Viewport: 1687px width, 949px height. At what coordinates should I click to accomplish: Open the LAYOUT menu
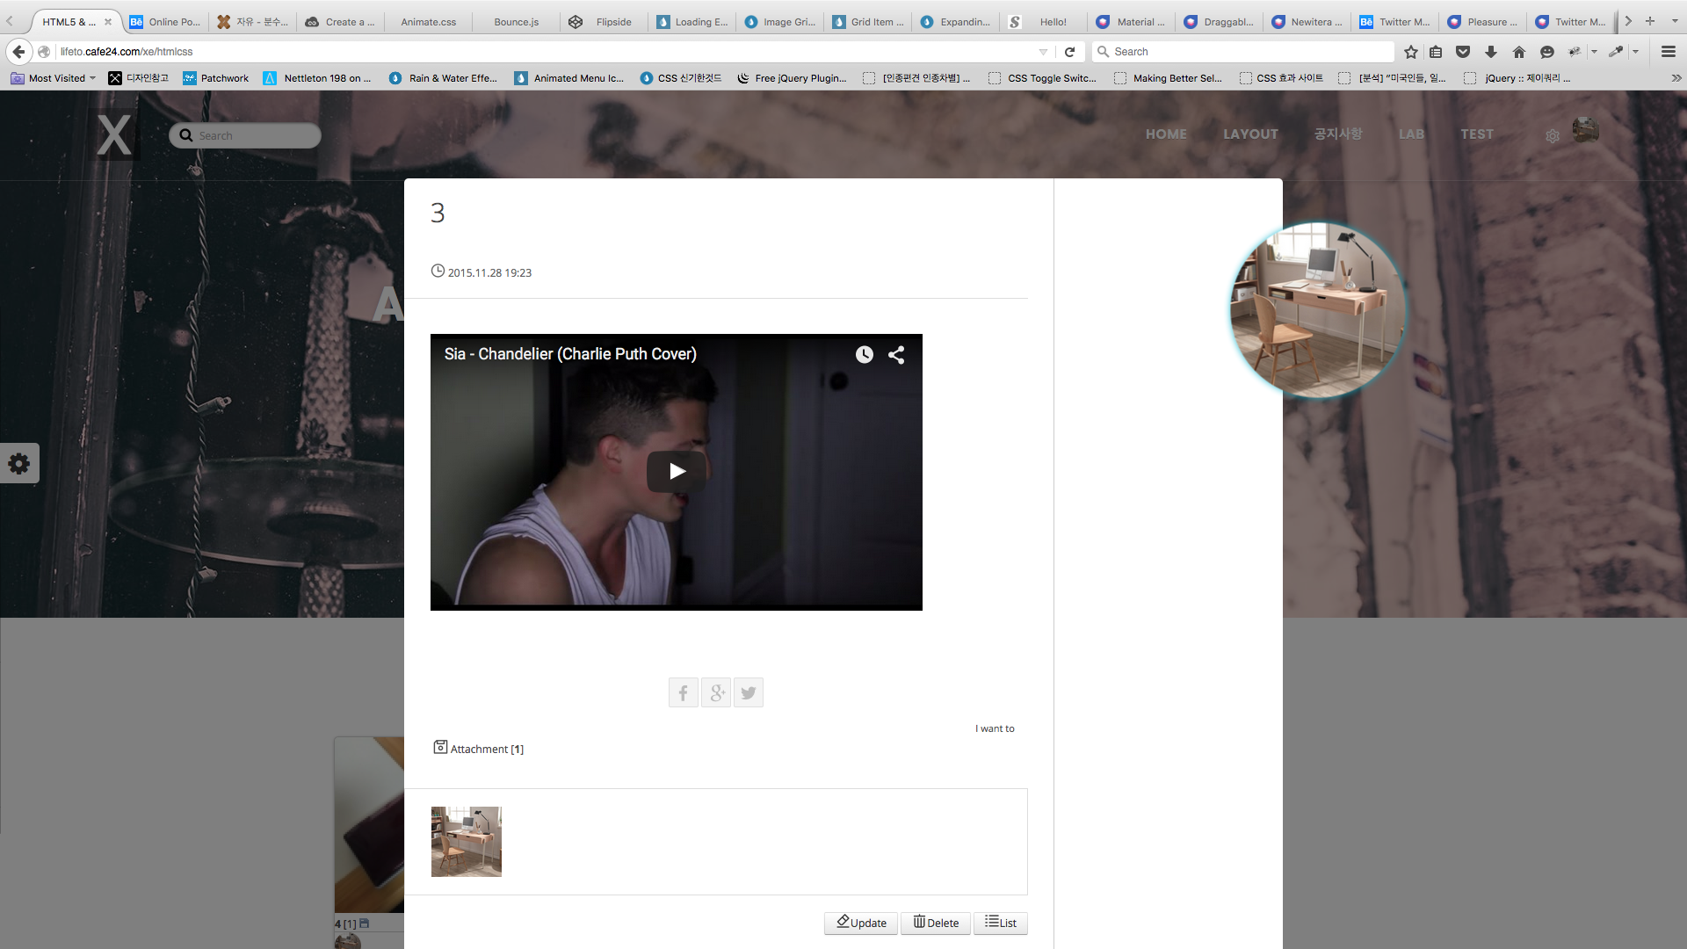1250,134
